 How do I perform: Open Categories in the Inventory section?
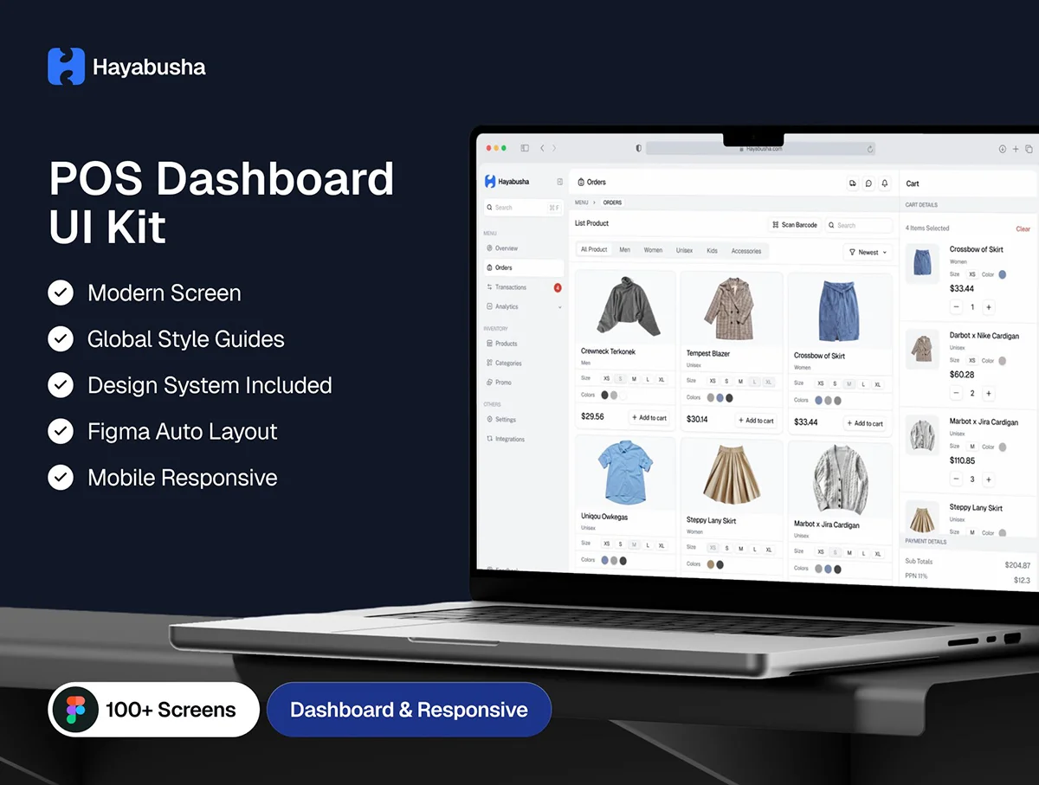click(508, 364)
